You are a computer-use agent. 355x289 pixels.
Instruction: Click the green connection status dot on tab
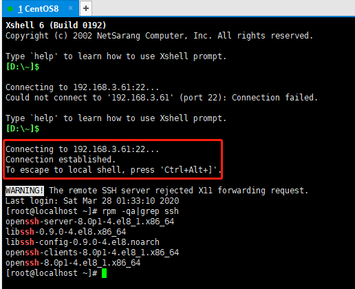10,9
